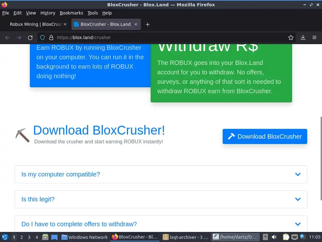
Task: Bookmark this page with star icon
Action: pos(291,37)
